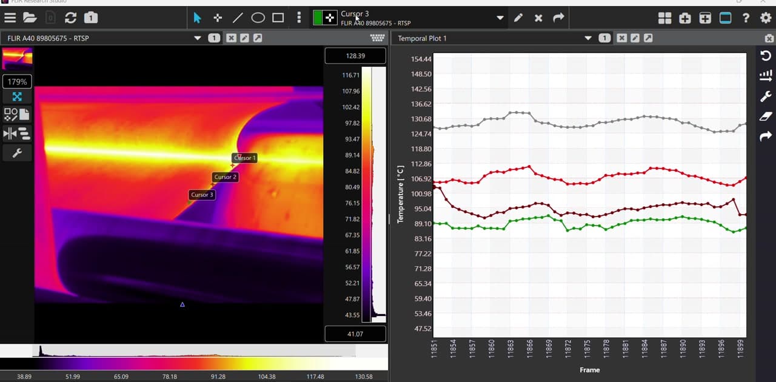Image resolution: width=776 pixels, height=382 pixels.
Task: Expand the Temporal Plot 1 dropdown
Action: (587, 38)
